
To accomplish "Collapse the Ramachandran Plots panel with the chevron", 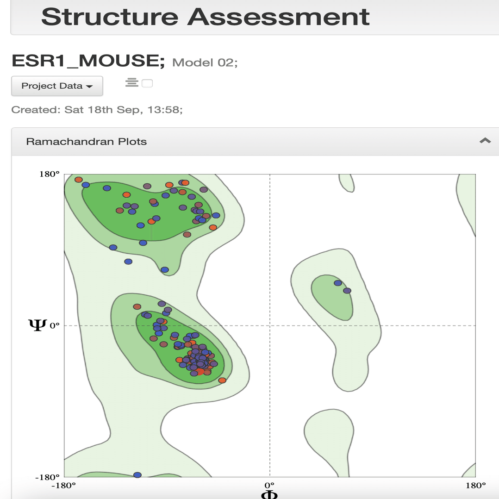I will [x=485, y=141].
